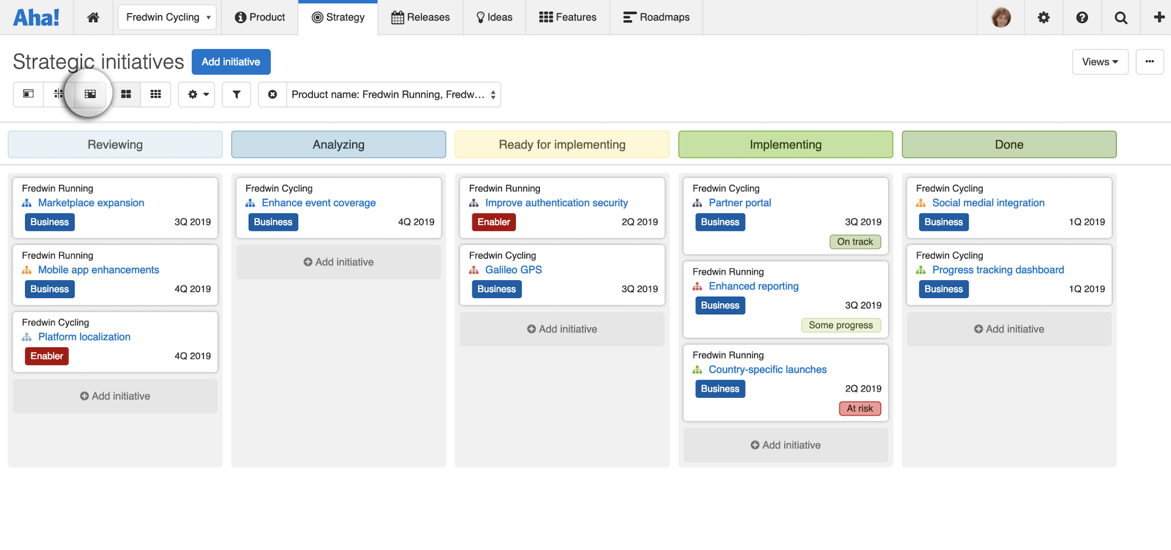Open the Roadmaps tab

click(656, 18)
